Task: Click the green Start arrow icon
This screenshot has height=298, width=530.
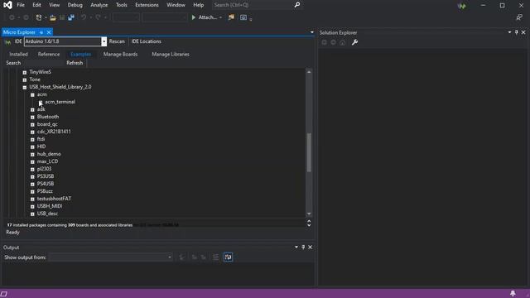Action: coord(194,17)
